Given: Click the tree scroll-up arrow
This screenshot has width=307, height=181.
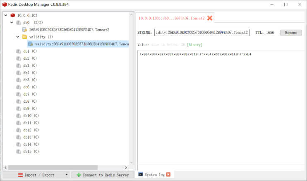Looking at the screenshot, I should [132, 14].
